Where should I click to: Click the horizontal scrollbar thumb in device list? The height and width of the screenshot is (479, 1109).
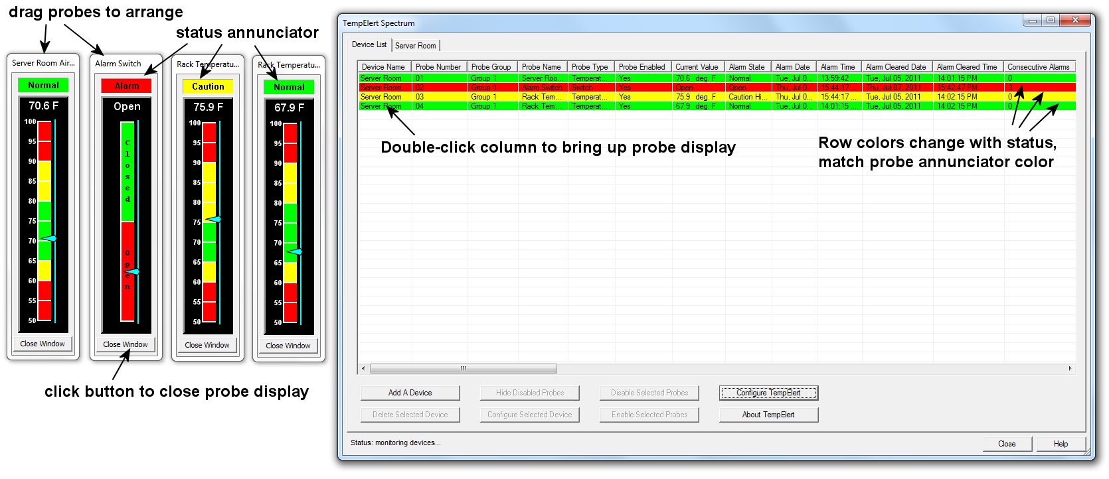[463, 368]
